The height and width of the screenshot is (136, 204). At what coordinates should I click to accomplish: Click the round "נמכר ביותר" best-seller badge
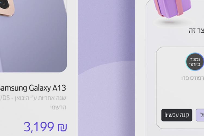pyautogui.click(x=195, y=62)
